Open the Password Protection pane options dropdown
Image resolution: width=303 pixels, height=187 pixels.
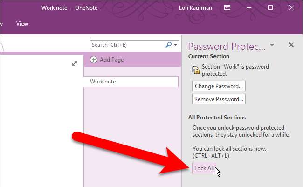coord(272,45)
